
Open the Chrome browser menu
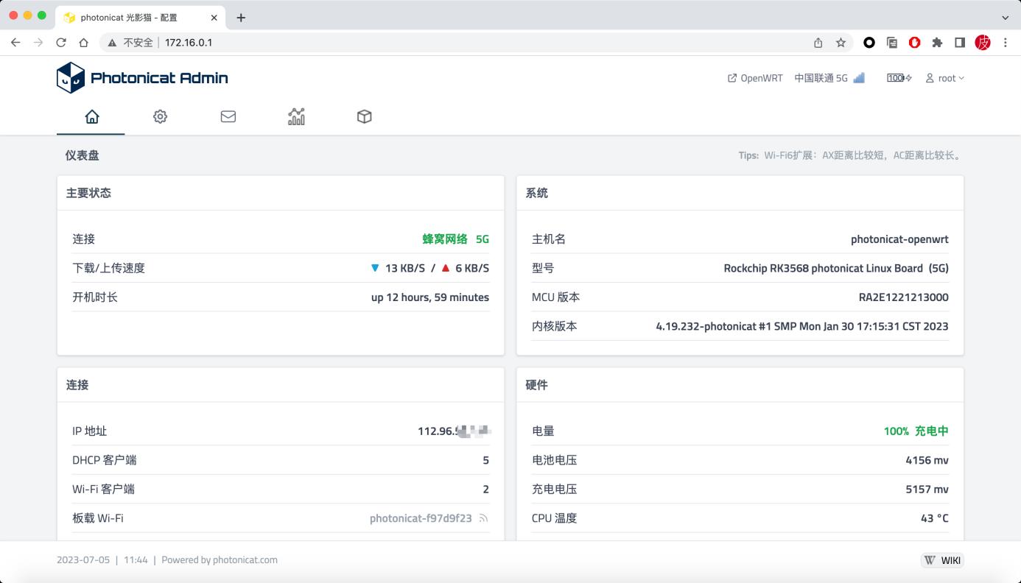click(x=1006, y=42)
